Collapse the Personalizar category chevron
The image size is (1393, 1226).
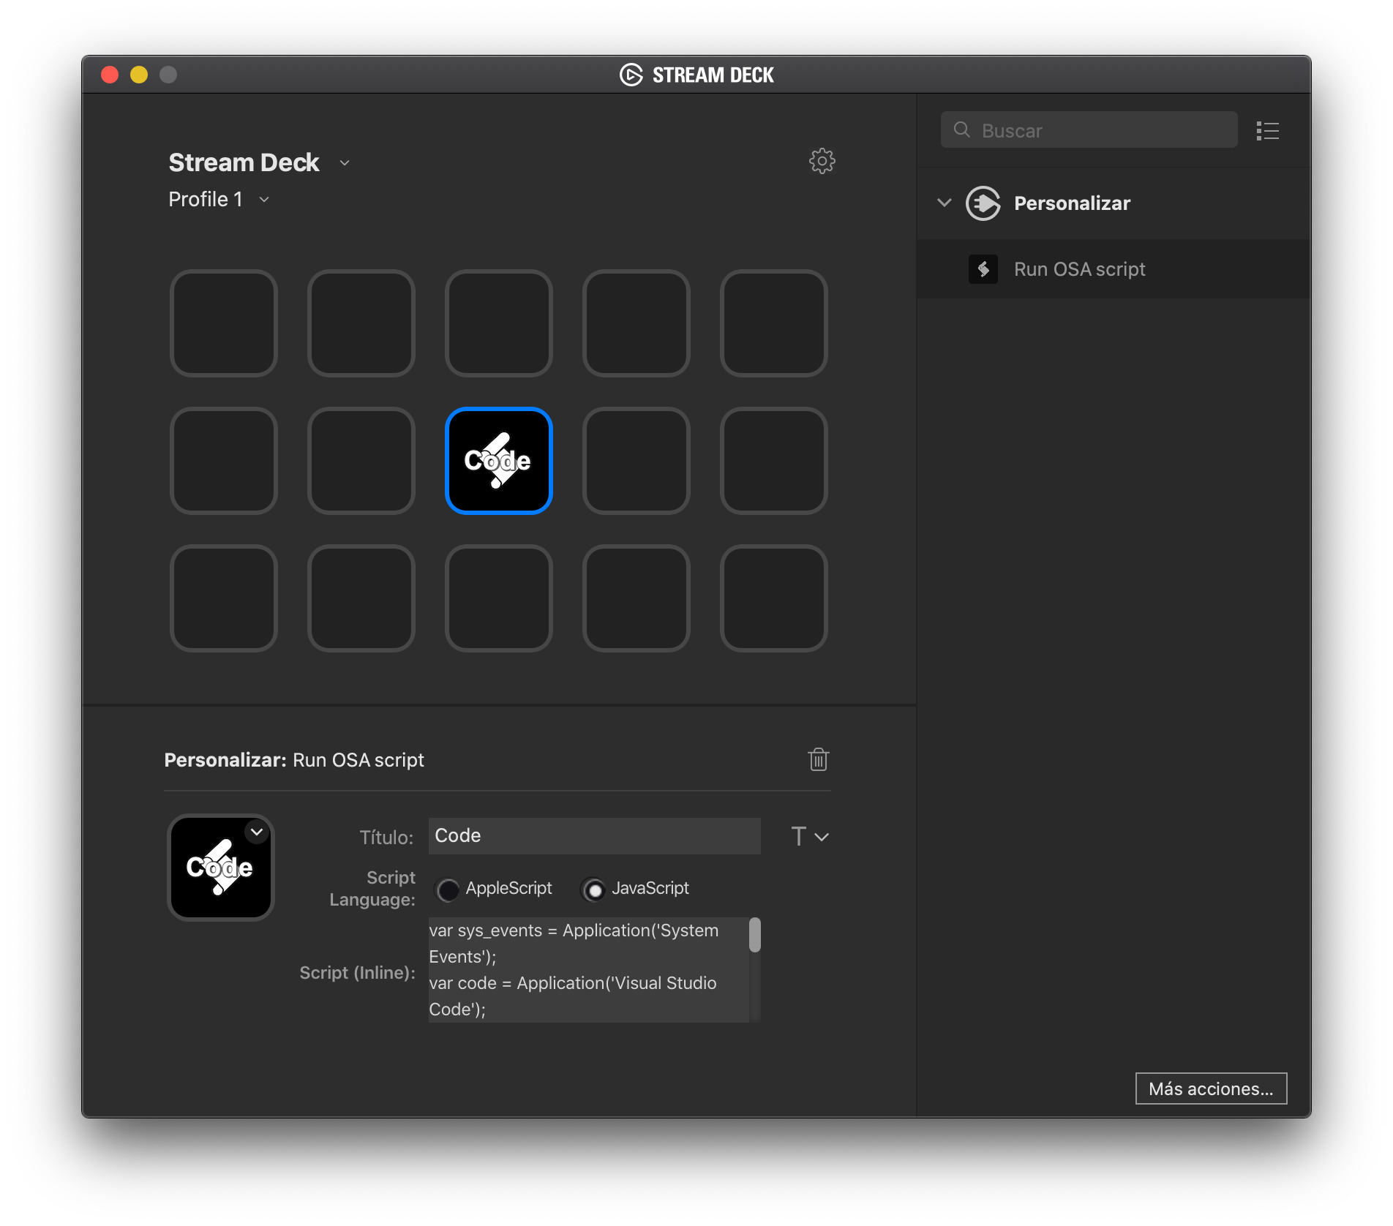click(944, 203)
